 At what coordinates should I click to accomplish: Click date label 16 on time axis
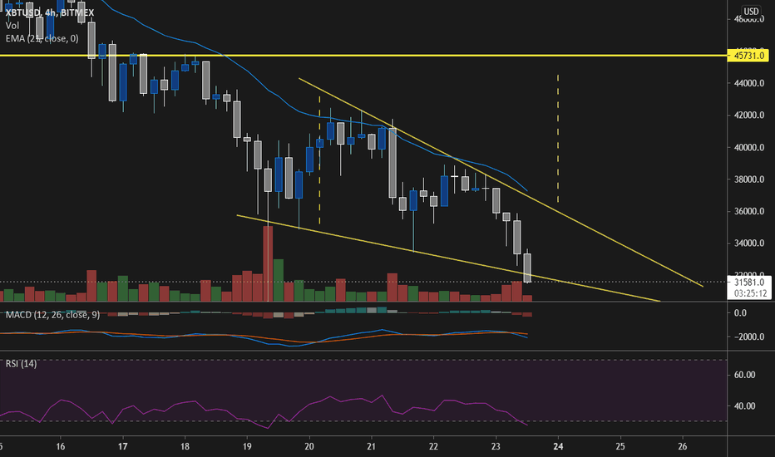tap(61, 447)
